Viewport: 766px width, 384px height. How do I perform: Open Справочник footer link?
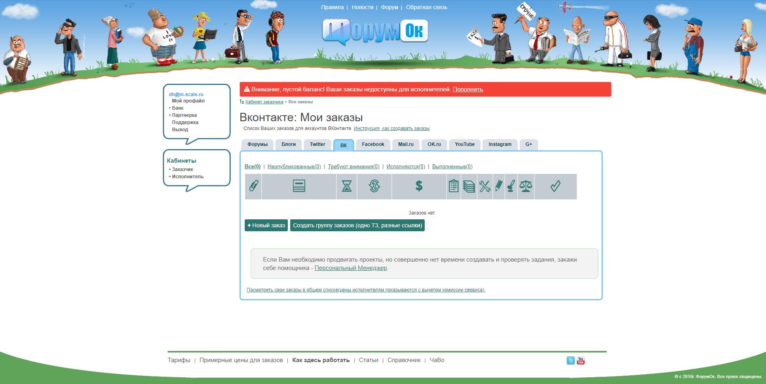coord(404,360)
